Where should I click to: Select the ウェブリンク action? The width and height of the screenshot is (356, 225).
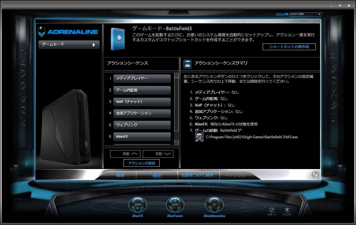click(142, 125)
